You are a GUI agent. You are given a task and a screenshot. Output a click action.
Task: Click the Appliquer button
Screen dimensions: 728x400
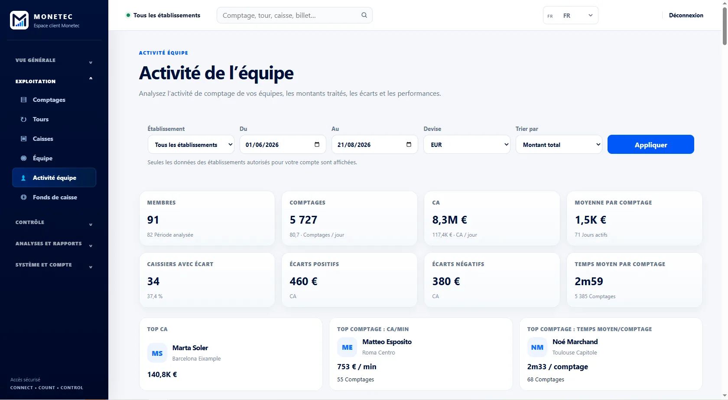[x=650, y=144]
